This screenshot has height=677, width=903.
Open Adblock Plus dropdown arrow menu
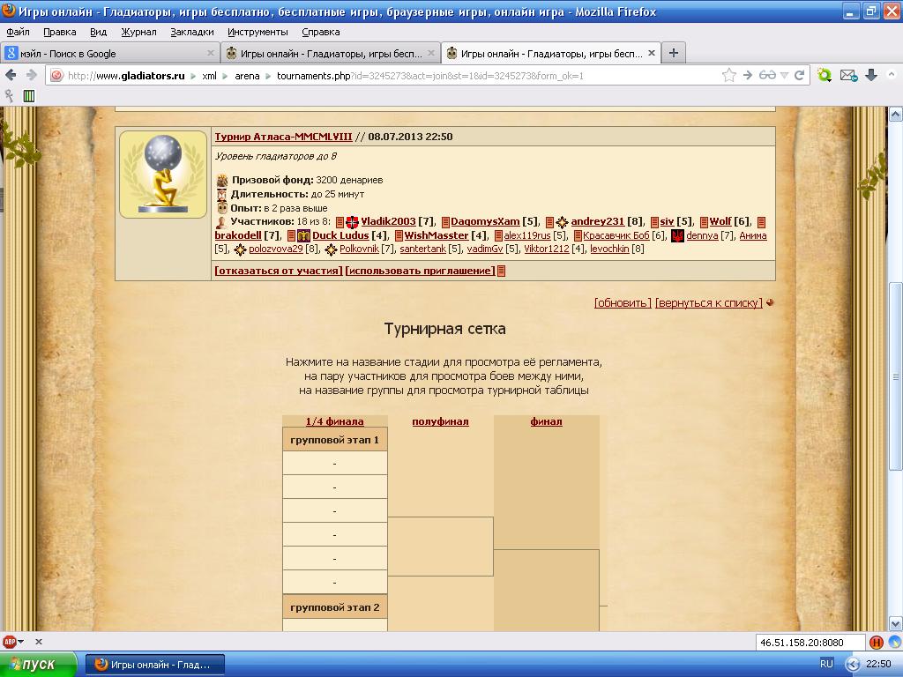pos(21,642)
